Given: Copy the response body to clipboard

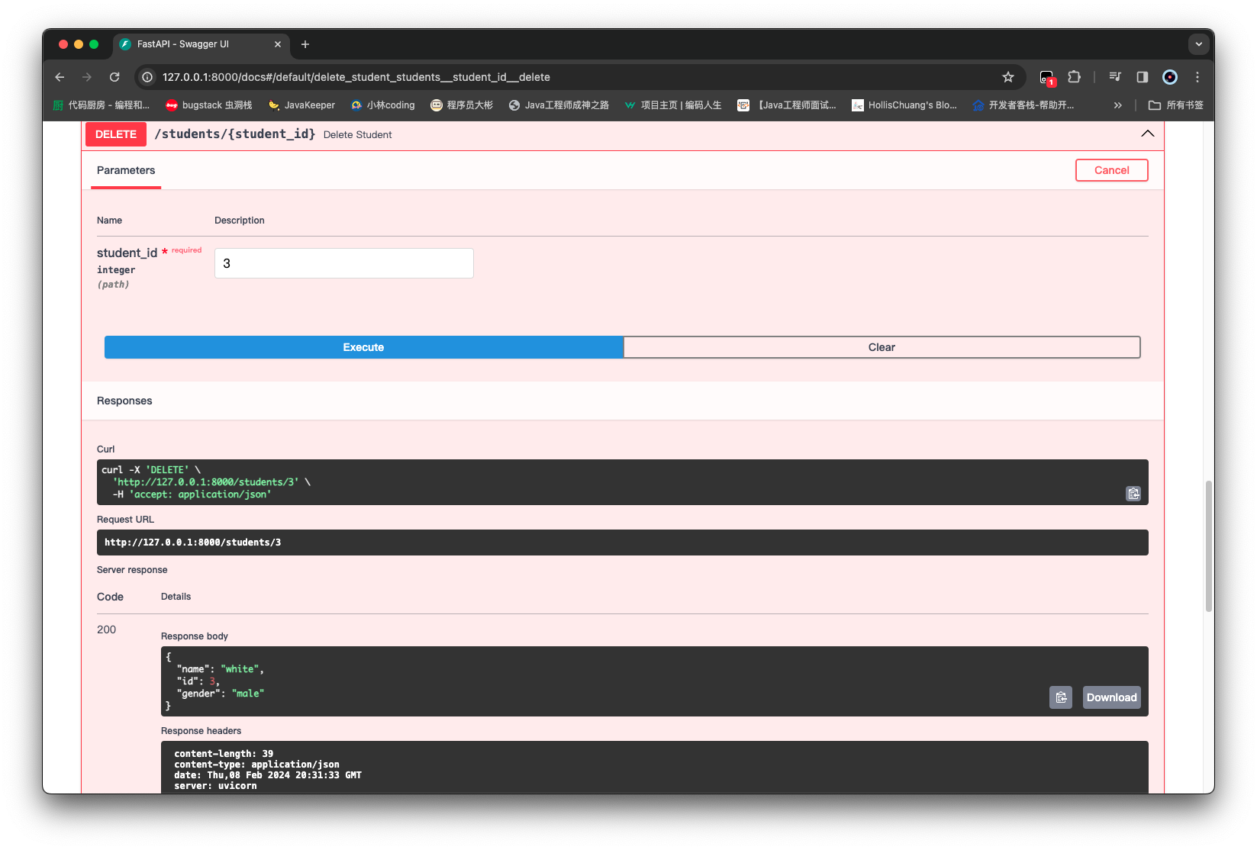Looking at the screenshot, I should 1061,697.
